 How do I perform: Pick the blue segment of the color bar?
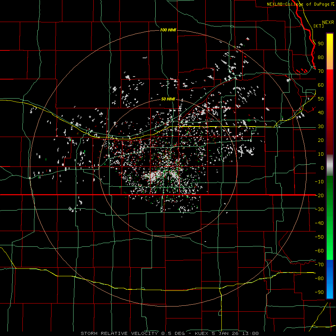click(x=330, y=279)
